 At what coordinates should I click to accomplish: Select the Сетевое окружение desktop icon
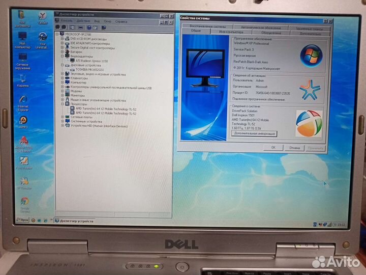coord(23,61)
